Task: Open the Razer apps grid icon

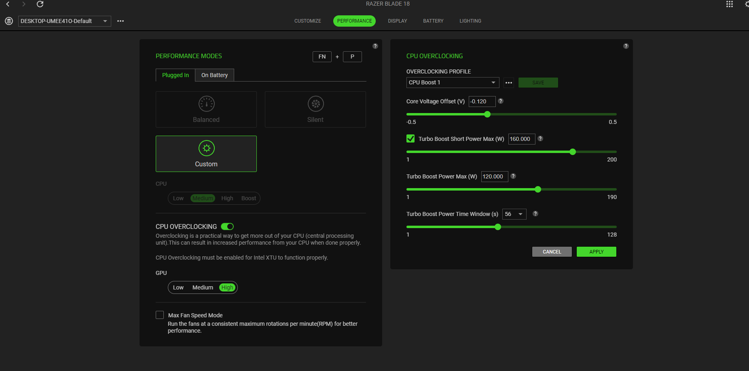Action: [730, 4]
